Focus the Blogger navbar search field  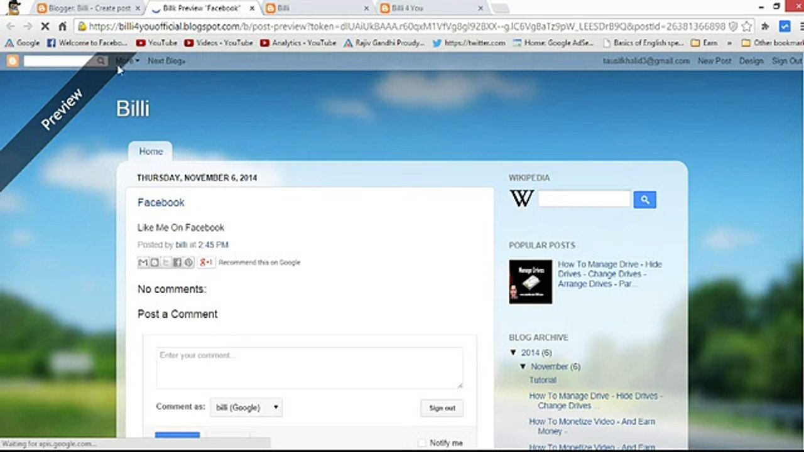pos(60,61)
